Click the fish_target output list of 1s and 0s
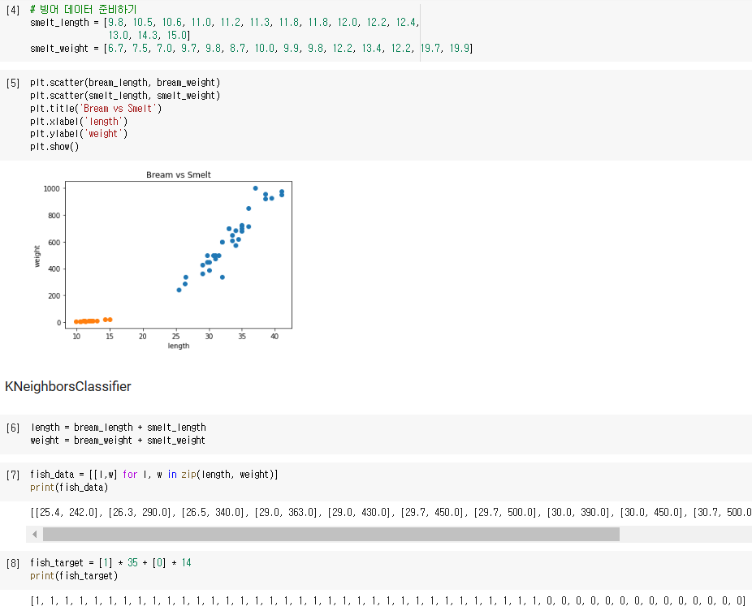 coord(387,600)
